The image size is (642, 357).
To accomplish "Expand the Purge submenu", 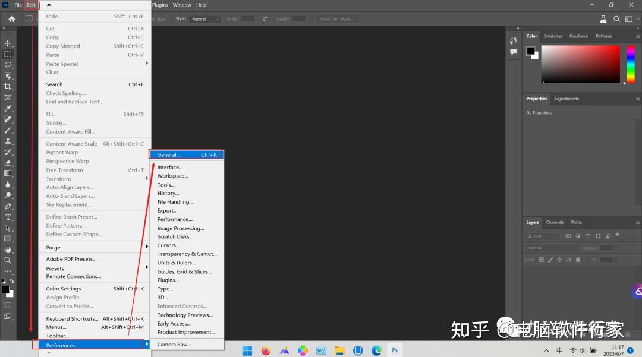I will [x=95, y=248].
